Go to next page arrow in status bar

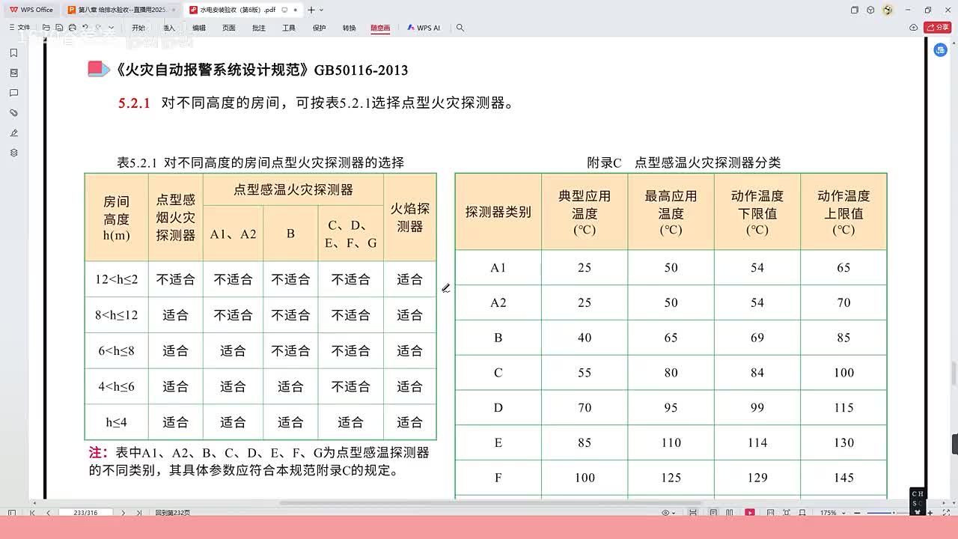point(123,513)
